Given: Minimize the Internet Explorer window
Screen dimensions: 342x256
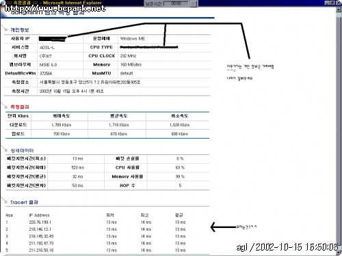Looking at the screenshot, I should click(x=327, y=3).
